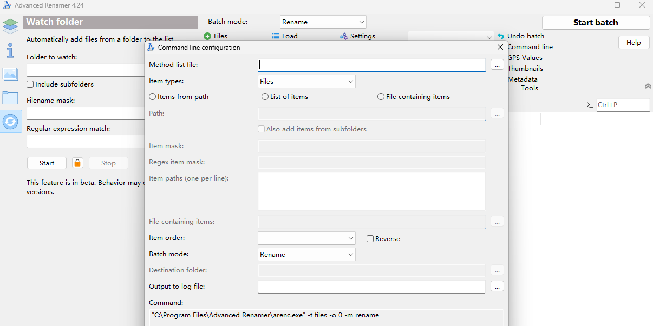Click the Output to log file input field

tap(371, 287)
